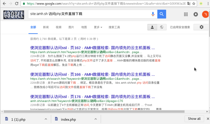This screenshot has width=210, height=124.
Task: Go back to the previous page
Action: click(4, 4)
